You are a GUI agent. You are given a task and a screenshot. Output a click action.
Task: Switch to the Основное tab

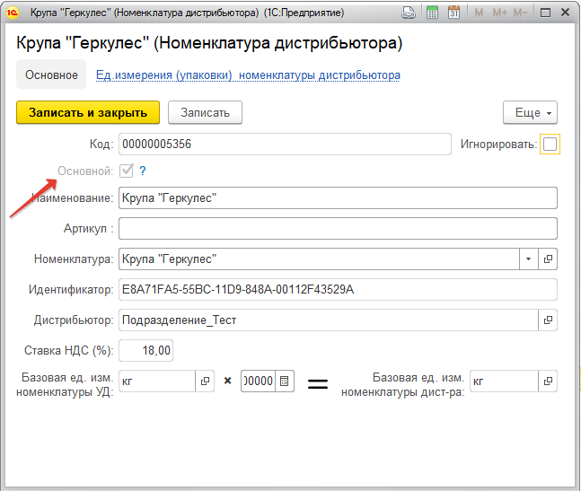(x=51, y=75)
